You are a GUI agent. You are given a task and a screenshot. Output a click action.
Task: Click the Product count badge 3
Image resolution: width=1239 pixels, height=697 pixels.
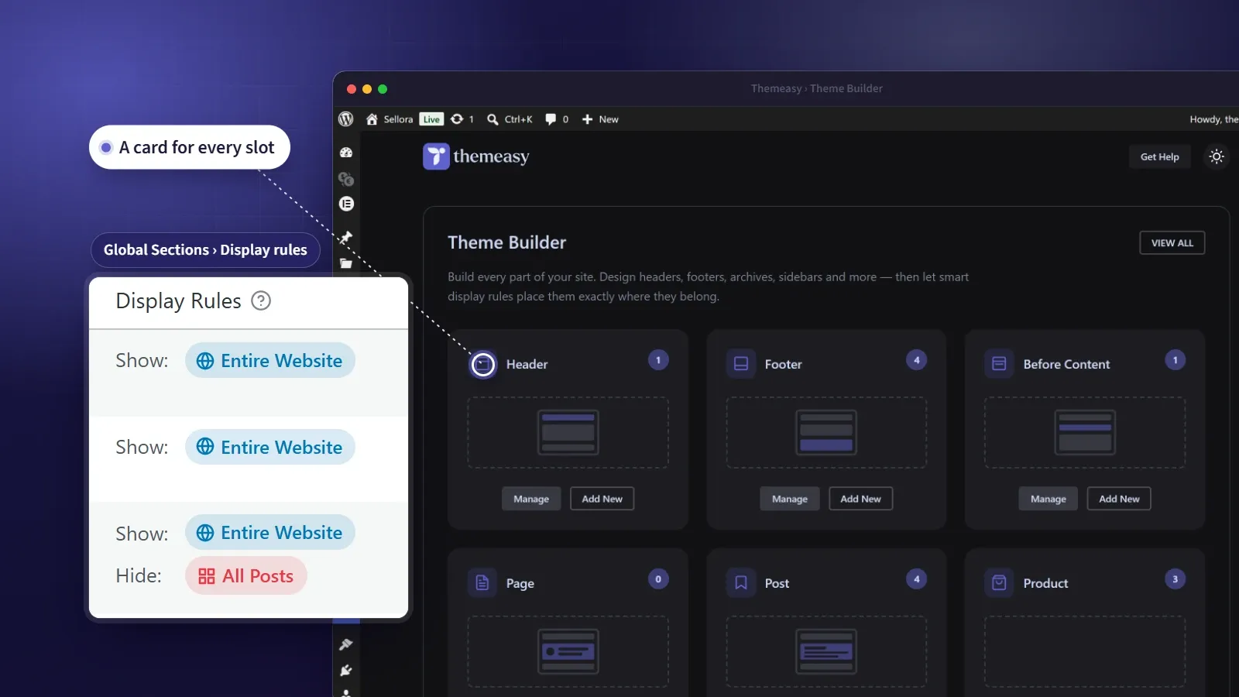[1175, 579]
